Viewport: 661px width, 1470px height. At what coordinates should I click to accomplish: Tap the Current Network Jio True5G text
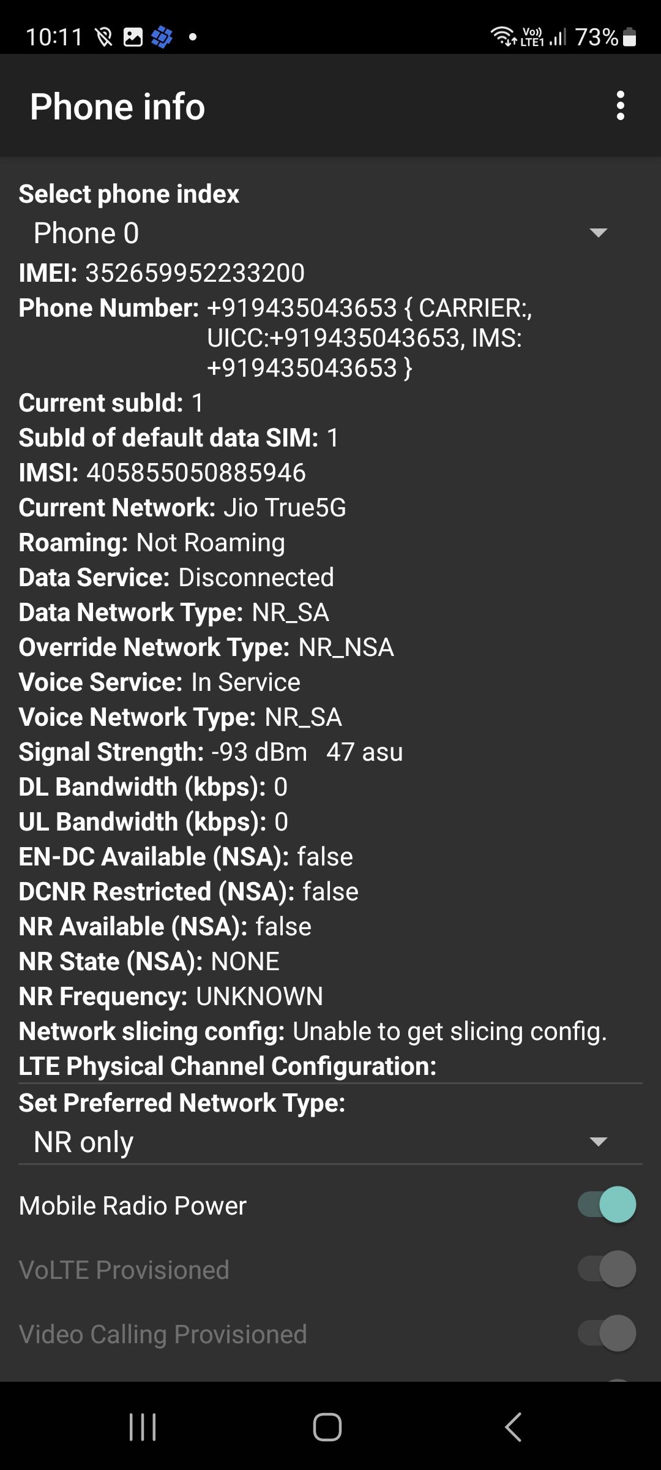click(284, 508)
